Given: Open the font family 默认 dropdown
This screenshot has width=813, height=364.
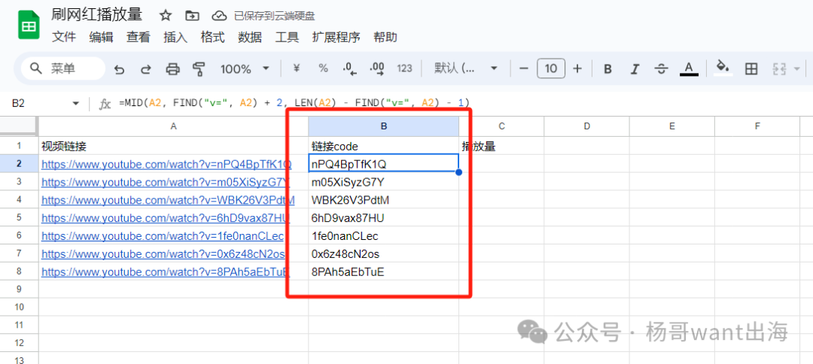Looking at the screenshot, I should click(466, 68).
